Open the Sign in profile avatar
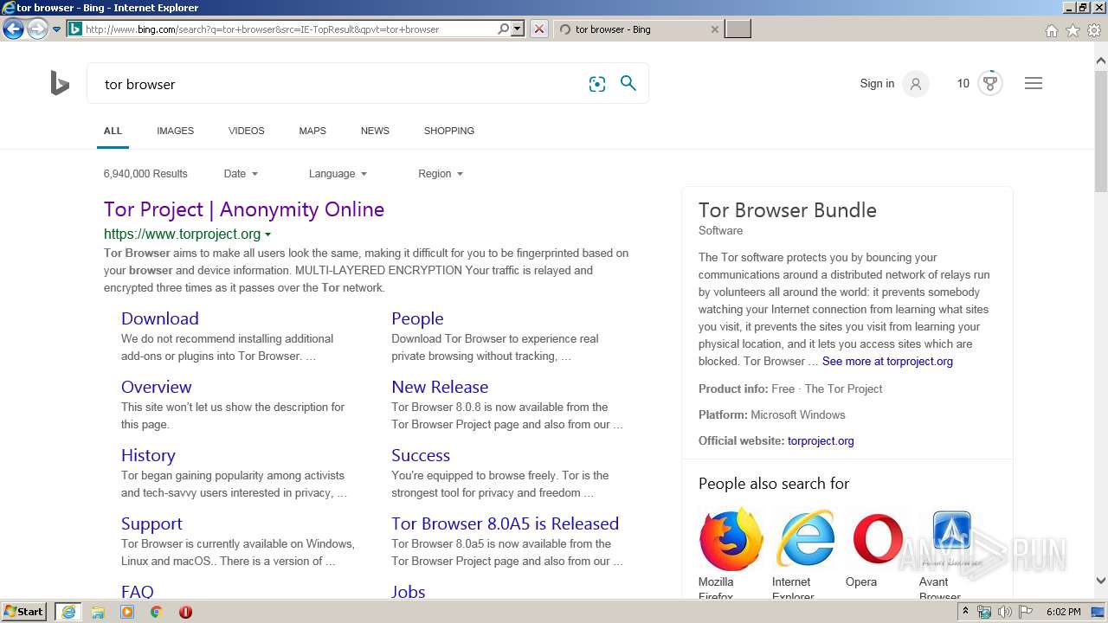 (916, 84)
